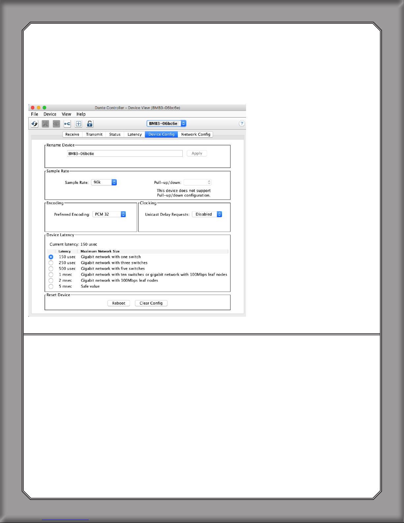
Task: Click the refresh icon in the toolbar
Action: click(x=35, y=124)
